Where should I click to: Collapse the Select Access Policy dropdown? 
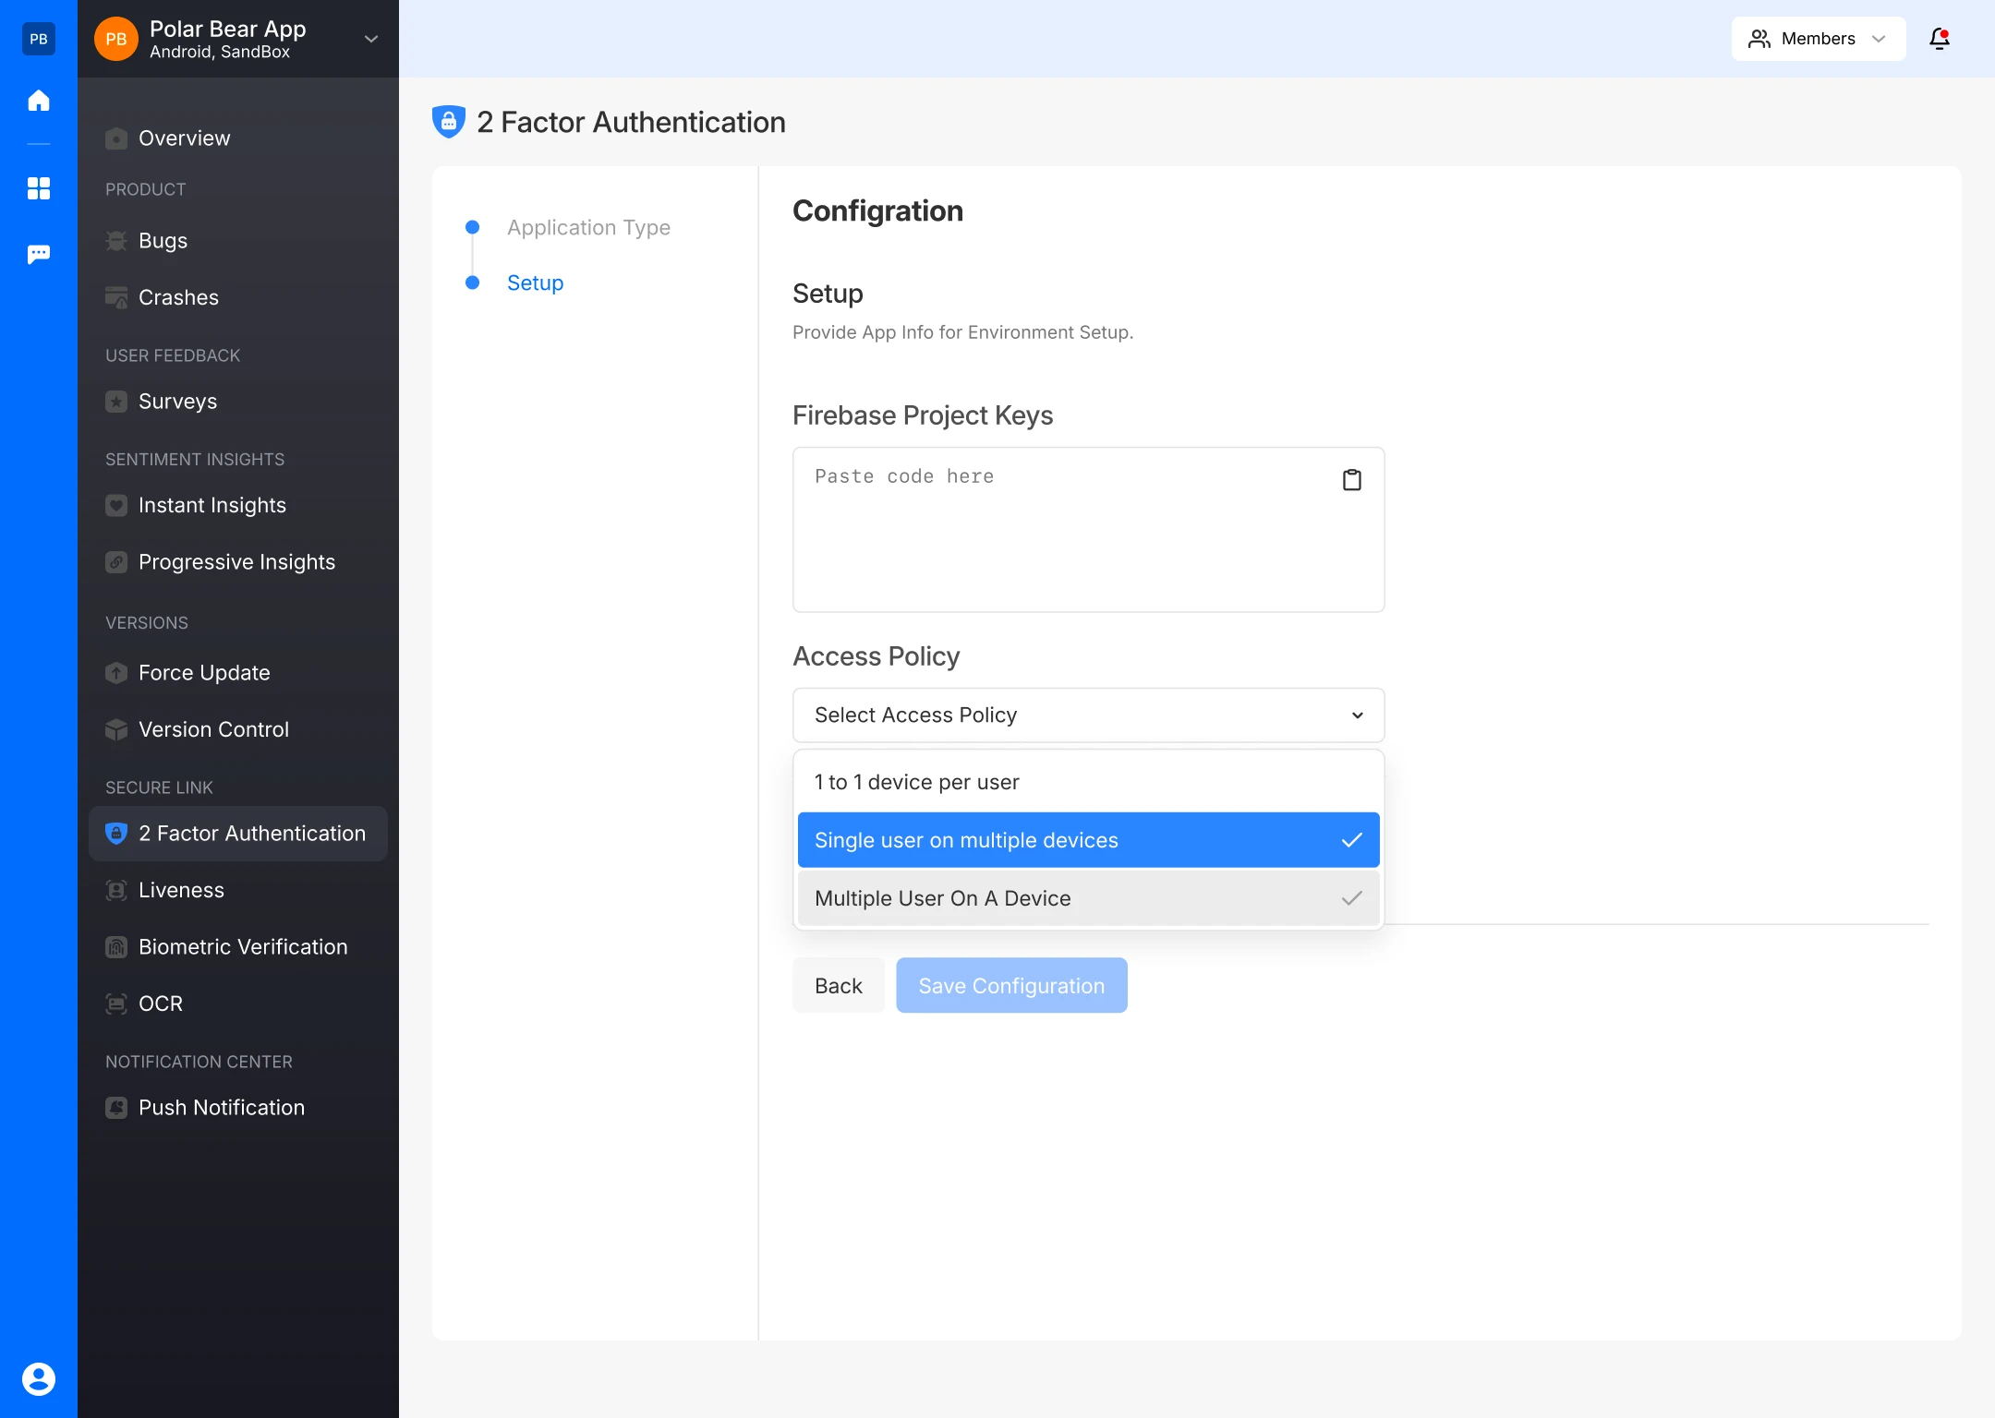coord(1088,715)
